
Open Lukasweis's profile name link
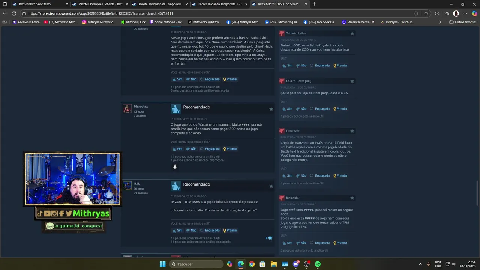(x=293, y=131)
